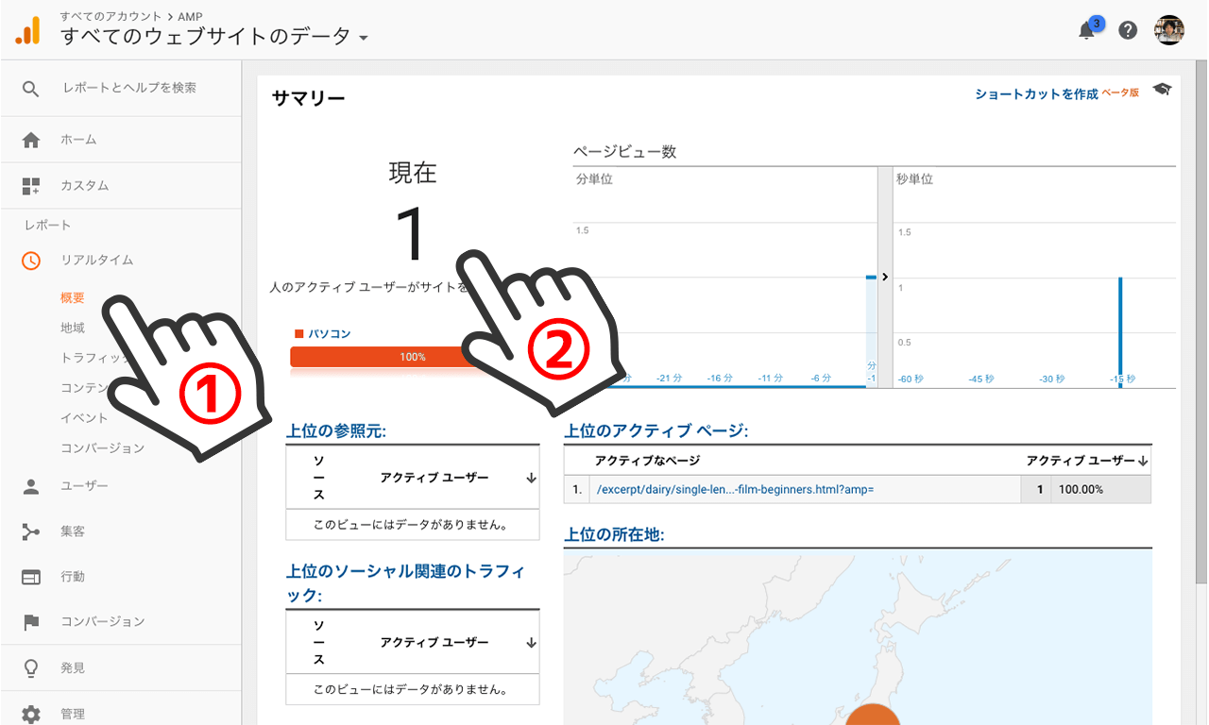This screenshot has height=725, width=1209.
Task: Click the Realtime clock icon
Action: pyautogui.click(x=31, y=261)
